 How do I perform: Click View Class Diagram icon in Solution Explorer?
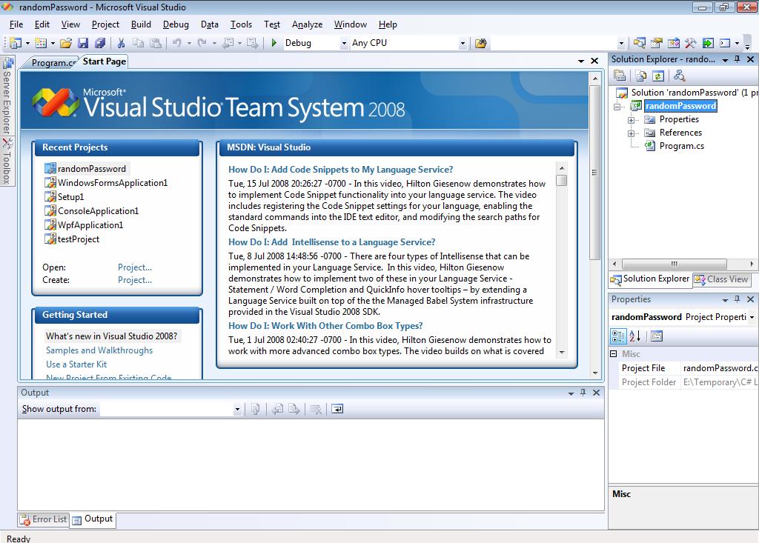click(x=679, y=76)
